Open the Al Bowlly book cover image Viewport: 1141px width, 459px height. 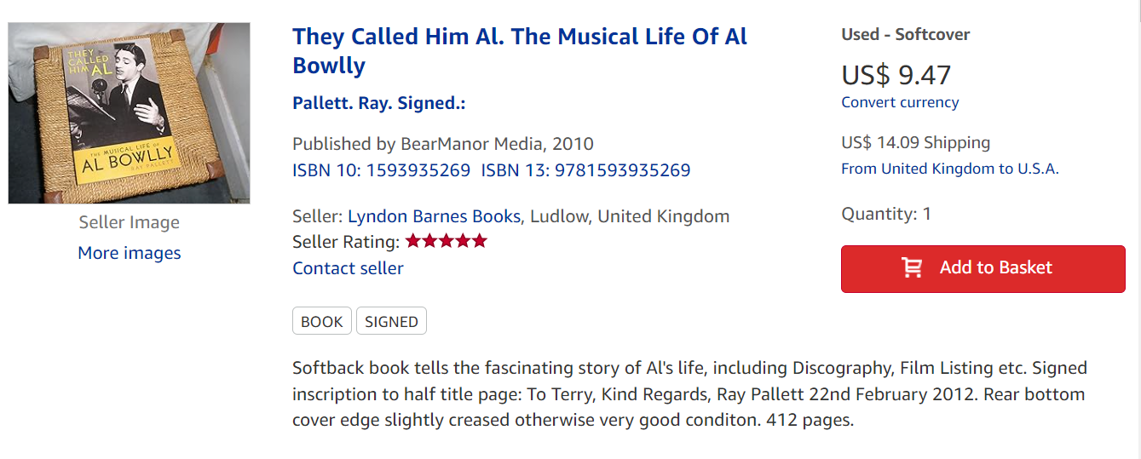tap(129, 113)
